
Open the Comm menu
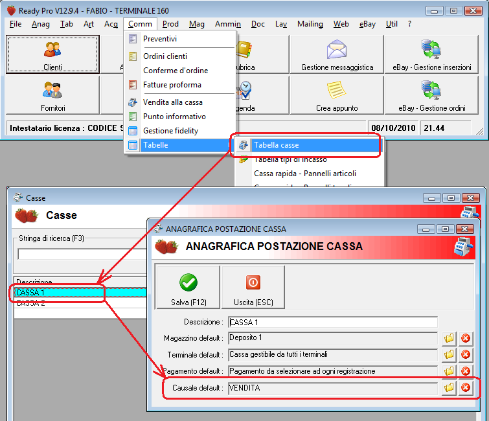point(140,24)
